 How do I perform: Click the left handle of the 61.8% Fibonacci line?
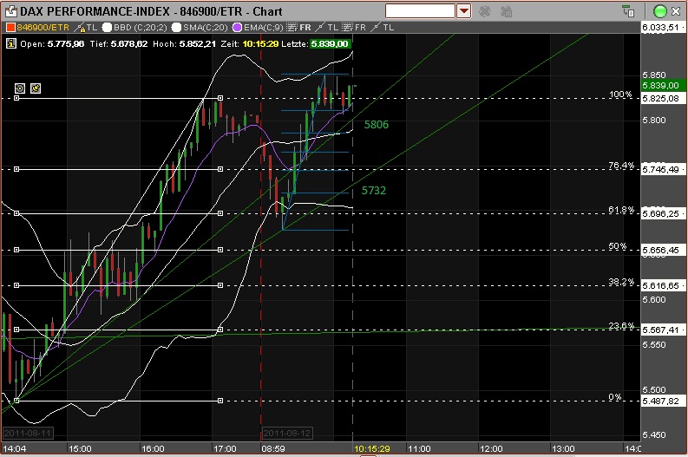coord(16,213)
